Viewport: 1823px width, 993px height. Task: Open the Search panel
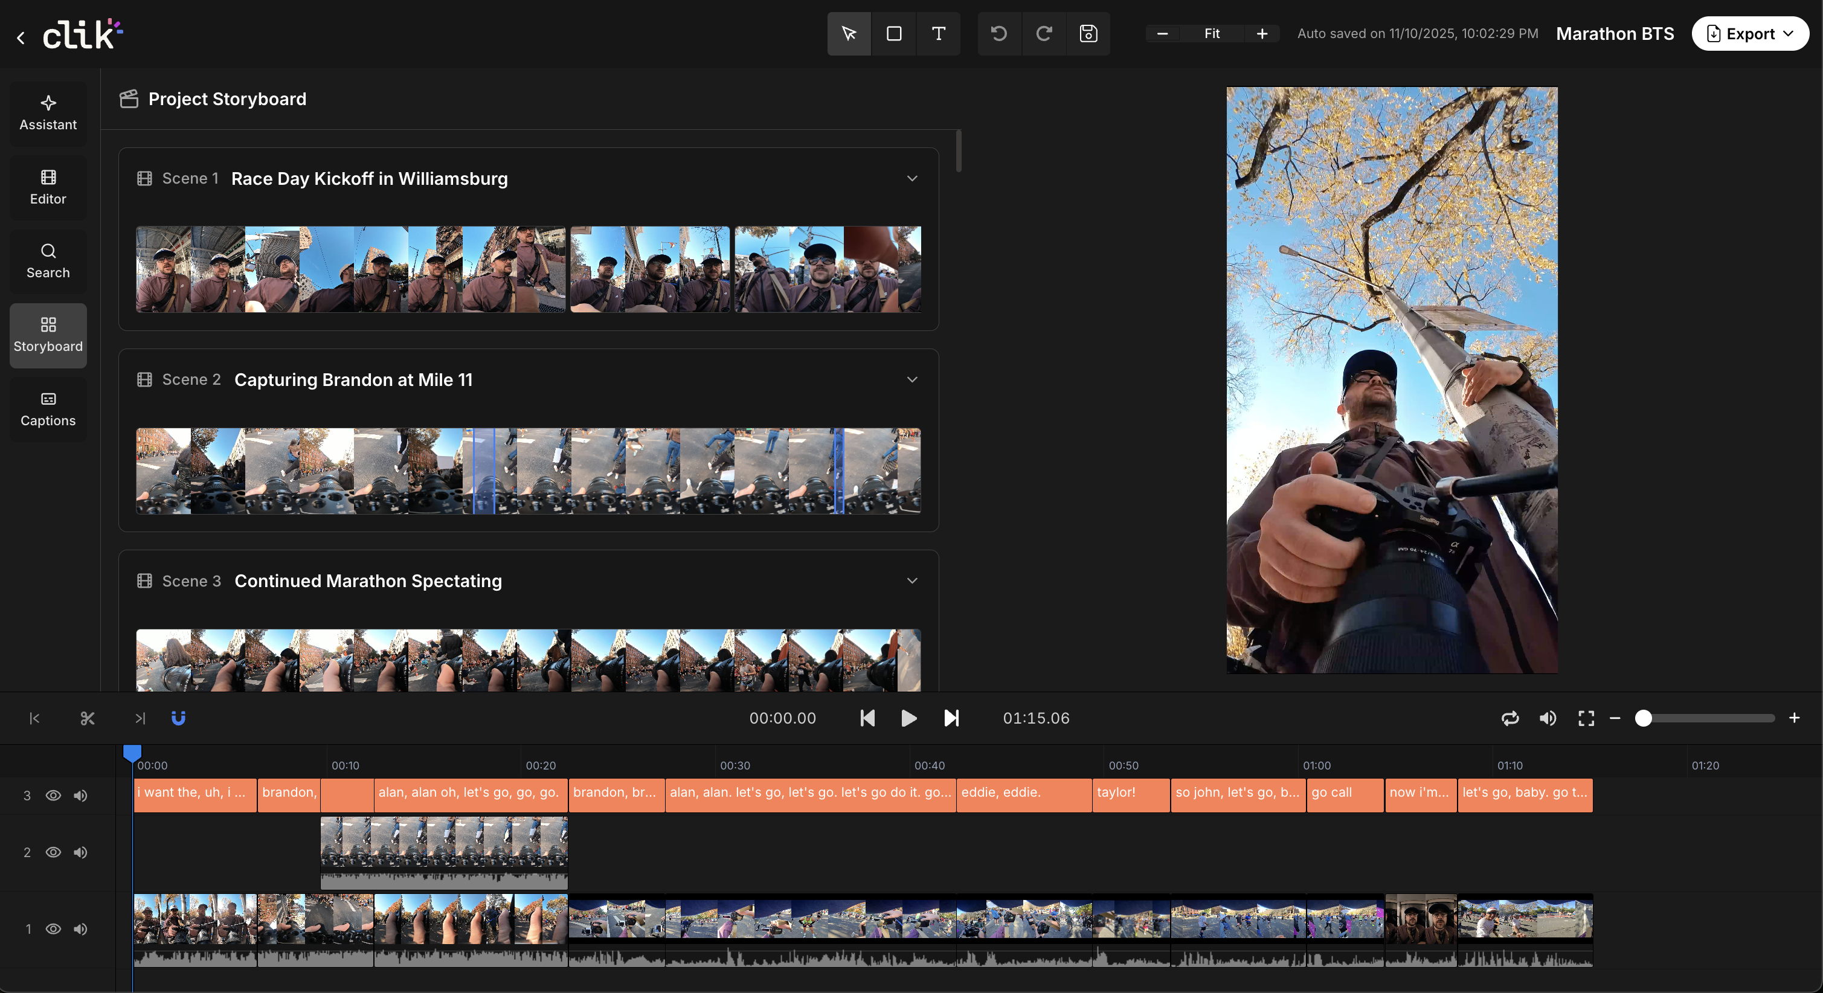47,261
